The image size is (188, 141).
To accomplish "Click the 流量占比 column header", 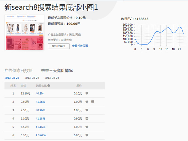I will click(41, 86).
